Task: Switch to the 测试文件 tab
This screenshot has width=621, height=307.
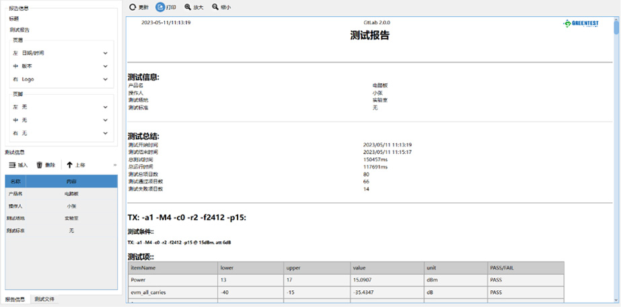Action: (x=44, y=299)
